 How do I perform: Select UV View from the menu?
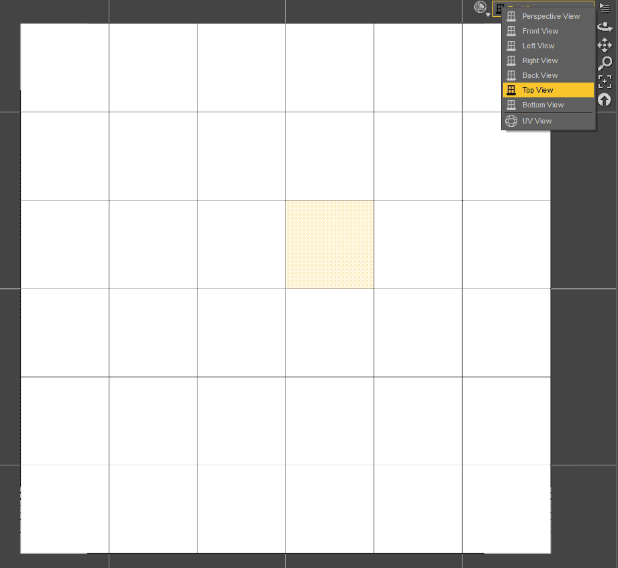537,121
